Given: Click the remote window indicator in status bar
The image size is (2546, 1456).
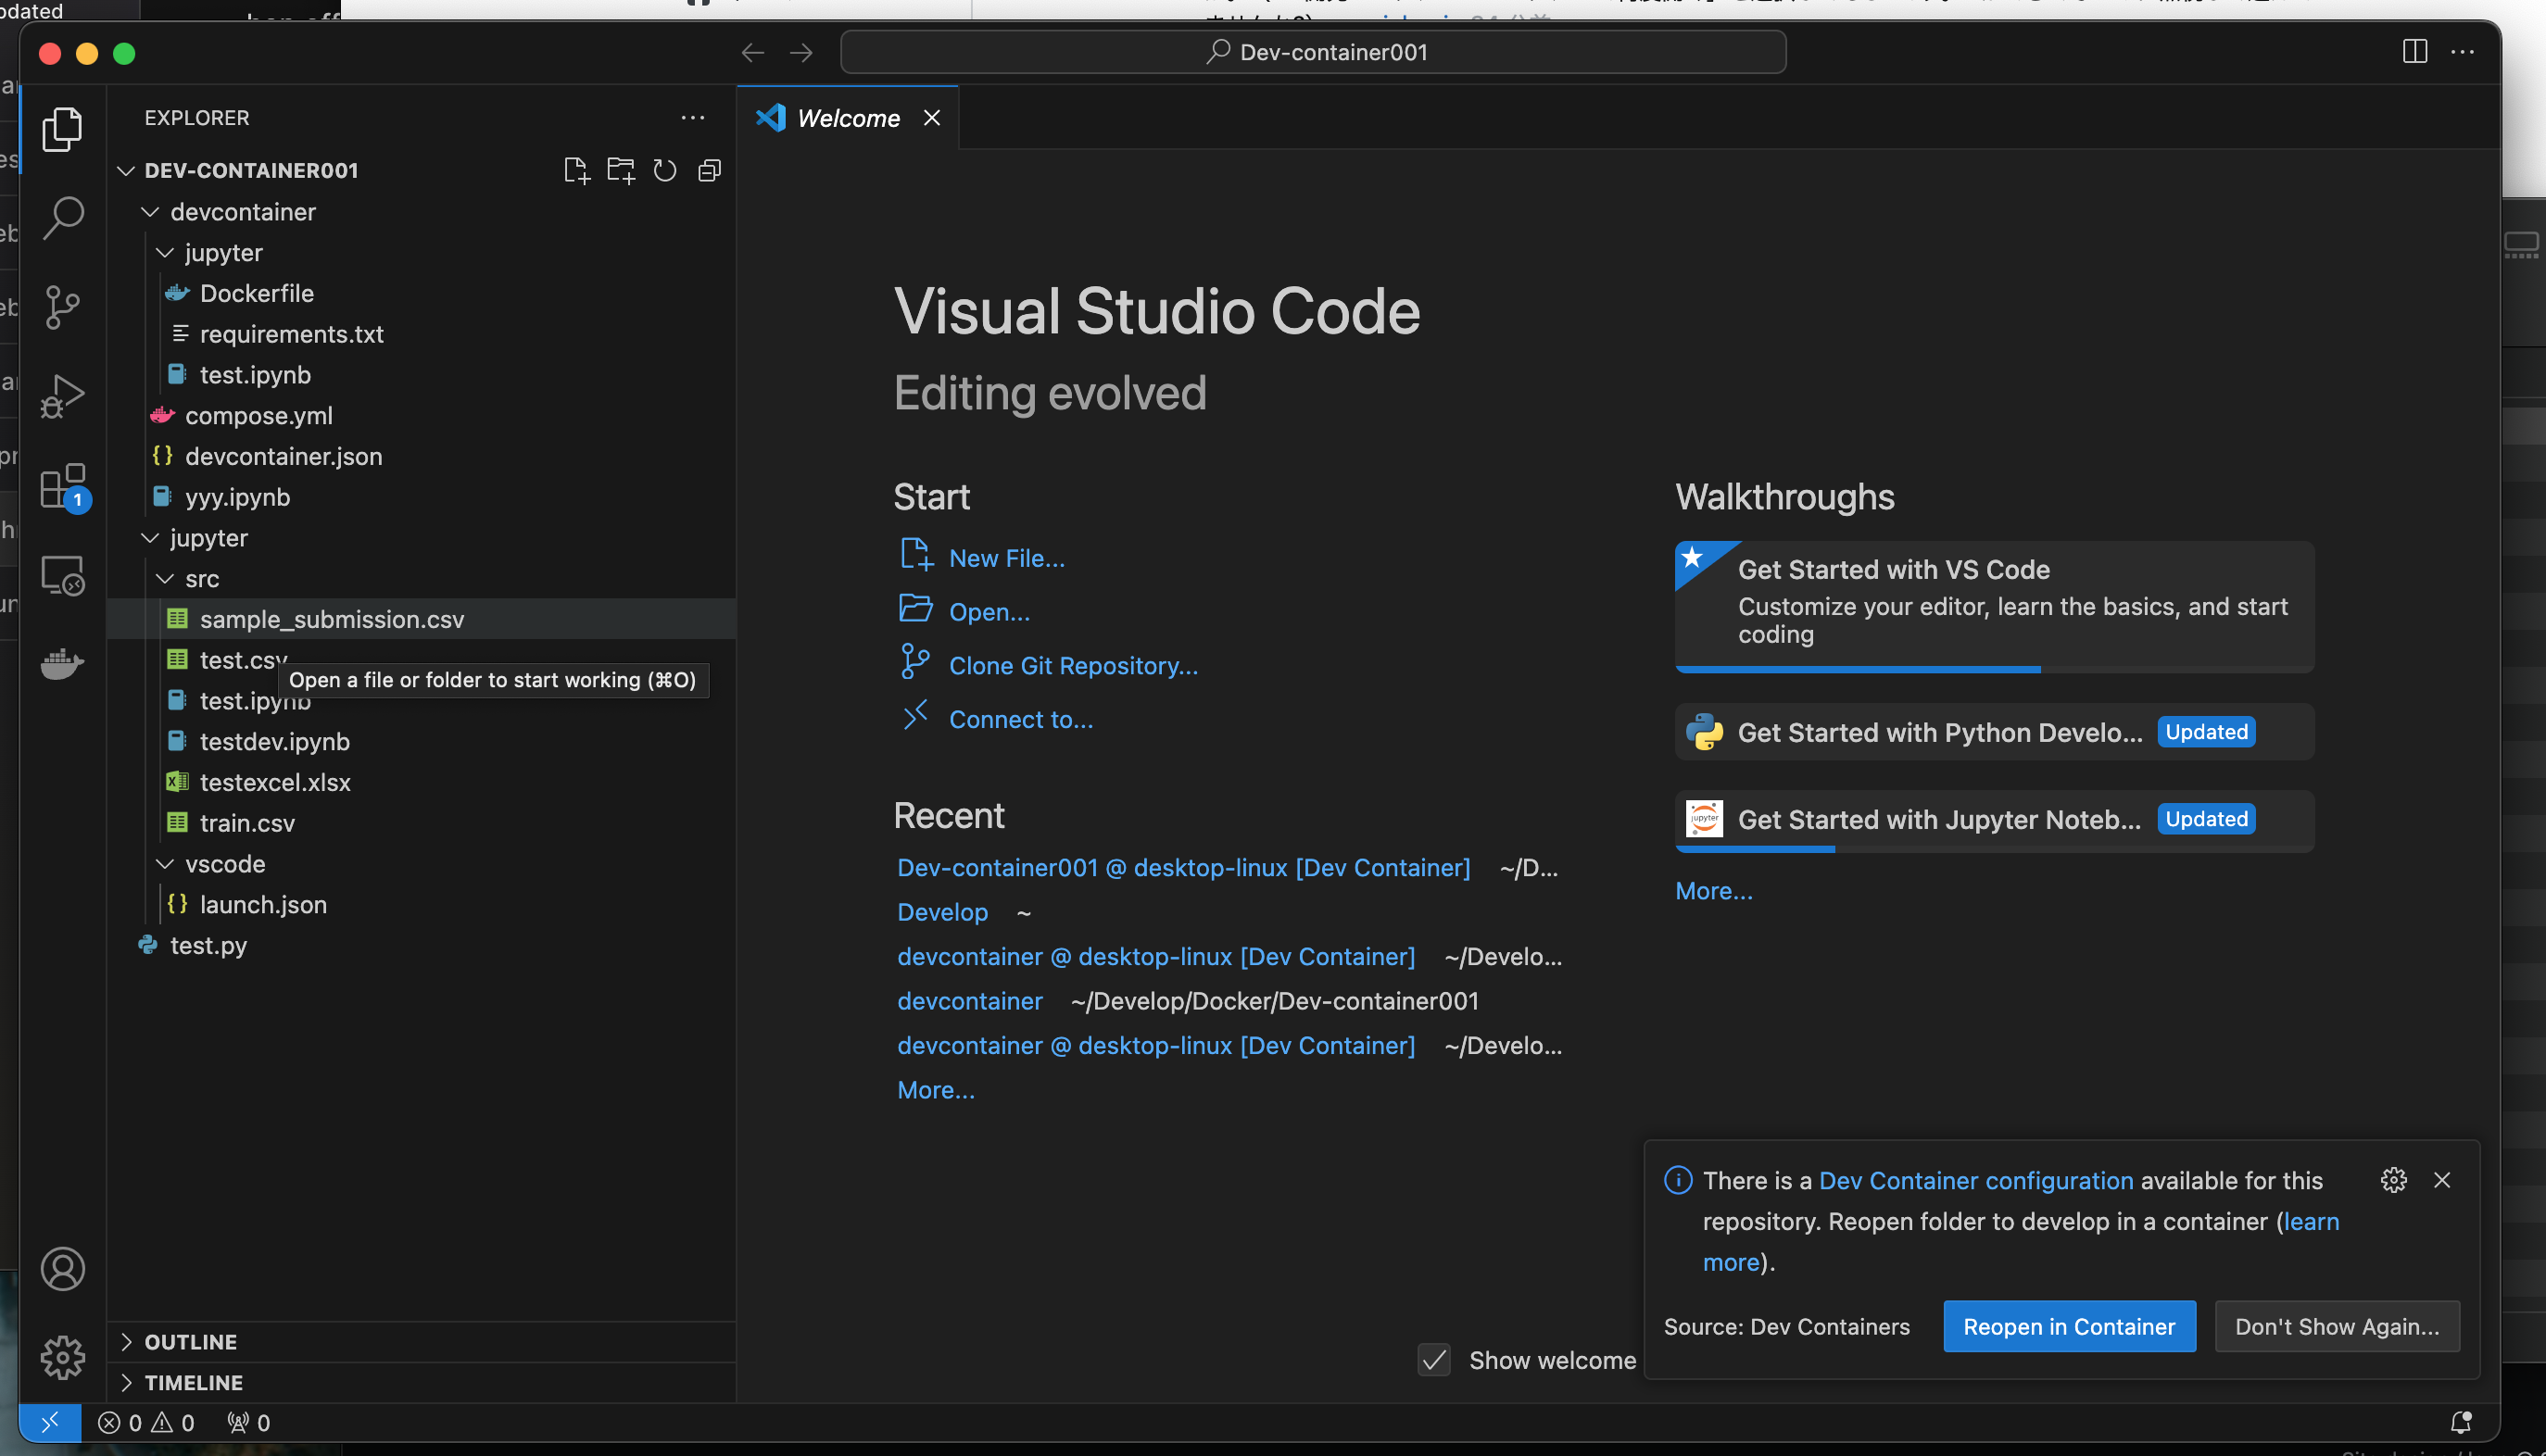Looking at the screenshot, I should tap(50, 1422).
